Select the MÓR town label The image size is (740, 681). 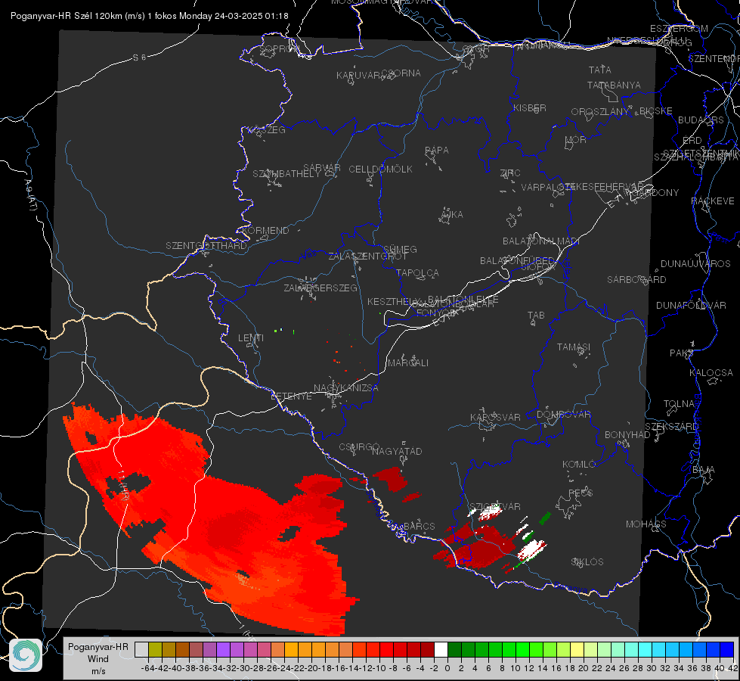[x=576, y=139]
